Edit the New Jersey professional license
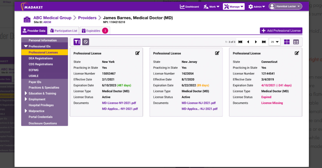The image size is (322, 168). click(x=217, y=53)
